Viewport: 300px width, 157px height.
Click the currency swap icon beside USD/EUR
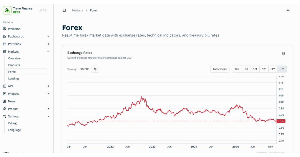(x=95, y=69)
